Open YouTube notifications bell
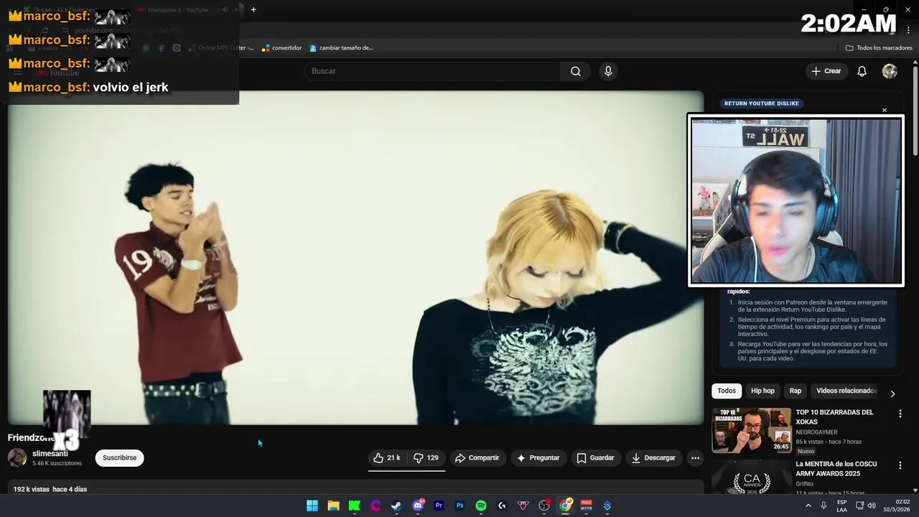This screenshot has width=919, height=517. pos(862,71)
